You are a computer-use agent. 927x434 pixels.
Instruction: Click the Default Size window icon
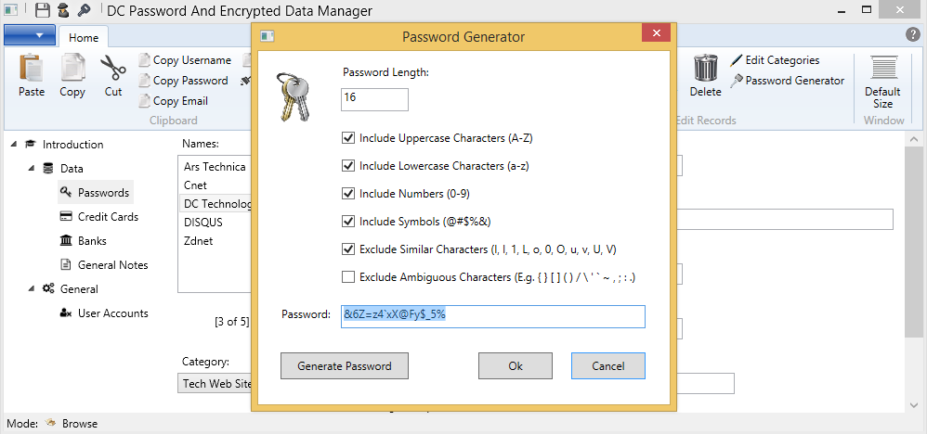click(x=882, y=69)
